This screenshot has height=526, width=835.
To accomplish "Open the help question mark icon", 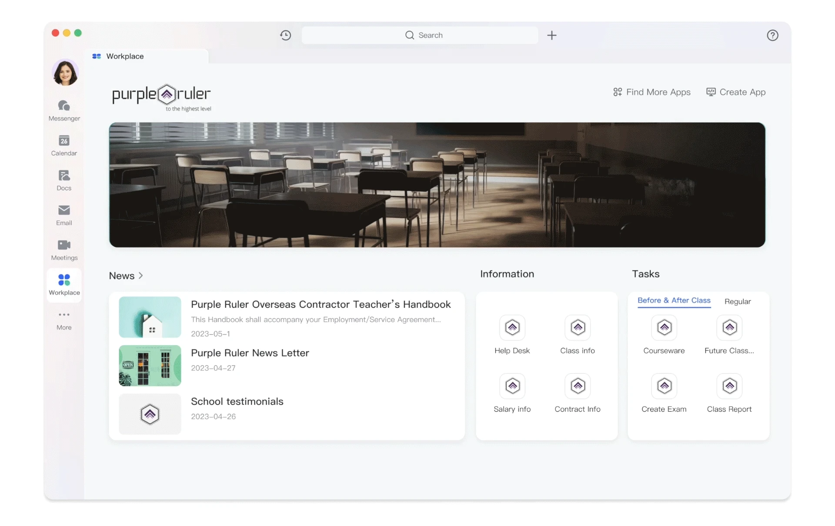I will 772,35.
